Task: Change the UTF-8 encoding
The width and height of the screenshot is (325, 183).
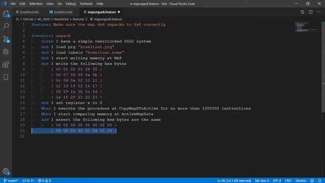Action: (277, 181)
